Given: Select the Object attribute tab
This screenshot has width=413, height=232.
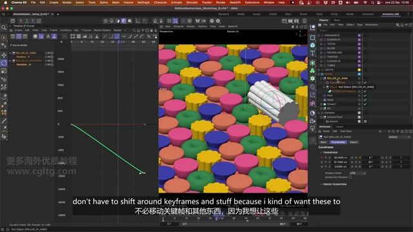Looking at the screenshot, I should coord(354,142).
